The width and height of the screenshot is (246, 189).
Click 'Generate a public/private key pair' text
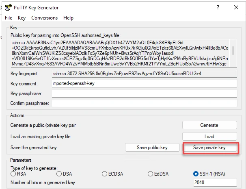tap(43, 125)
